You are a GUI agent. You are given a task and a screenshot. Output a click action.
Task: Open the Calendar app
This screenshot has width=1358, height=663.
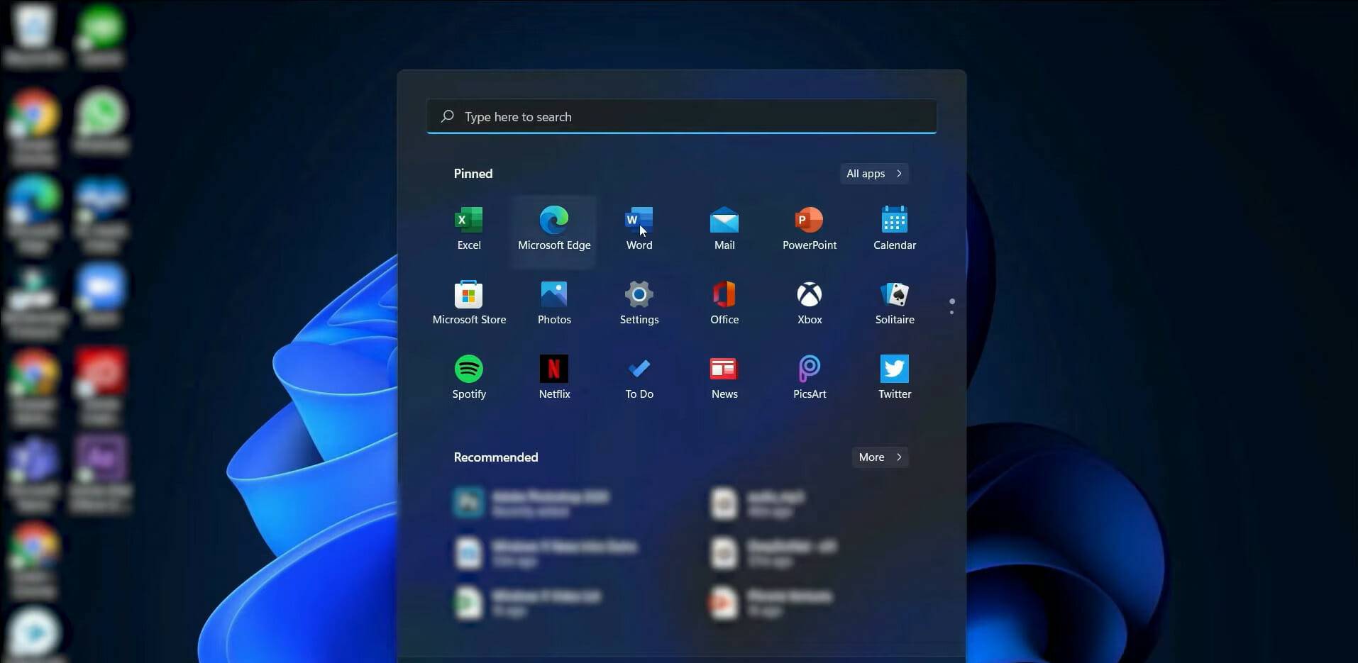tap(893, 227)
